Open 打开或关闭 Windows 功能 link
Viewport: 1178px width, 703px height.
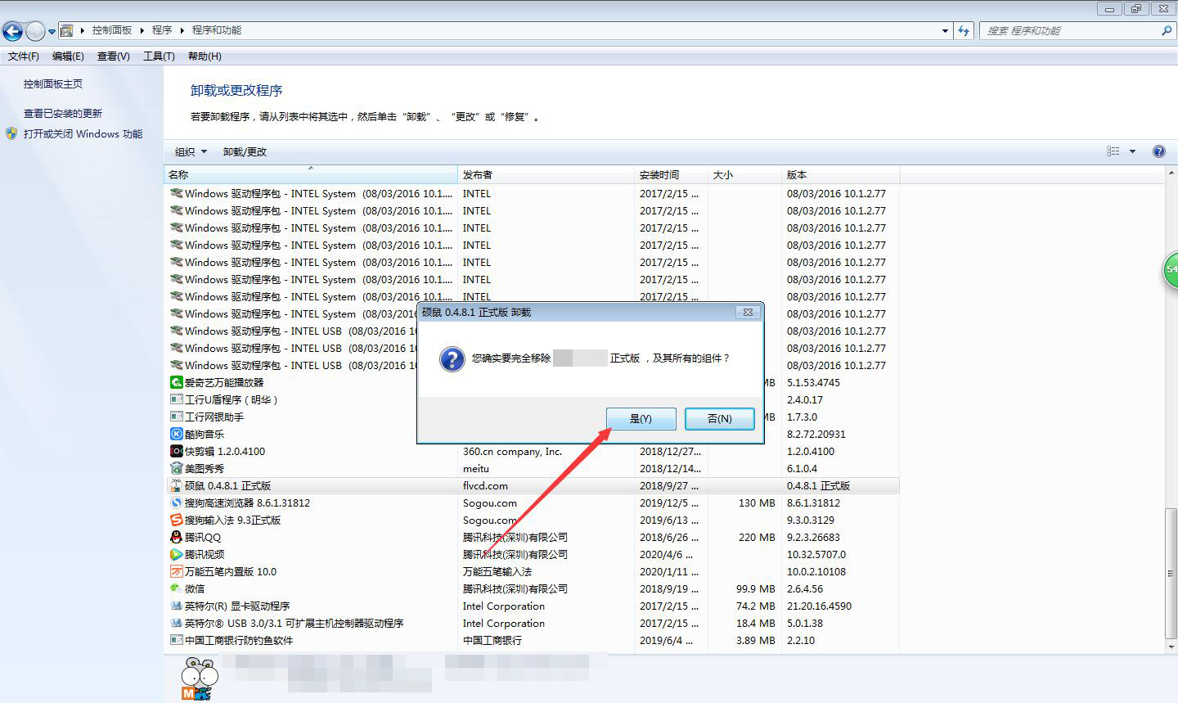click(x=83, y=134)
